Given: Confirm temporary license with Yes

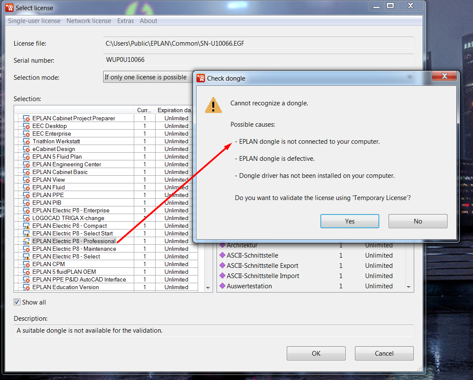Looking at the screenshot, I should (349, 221).
